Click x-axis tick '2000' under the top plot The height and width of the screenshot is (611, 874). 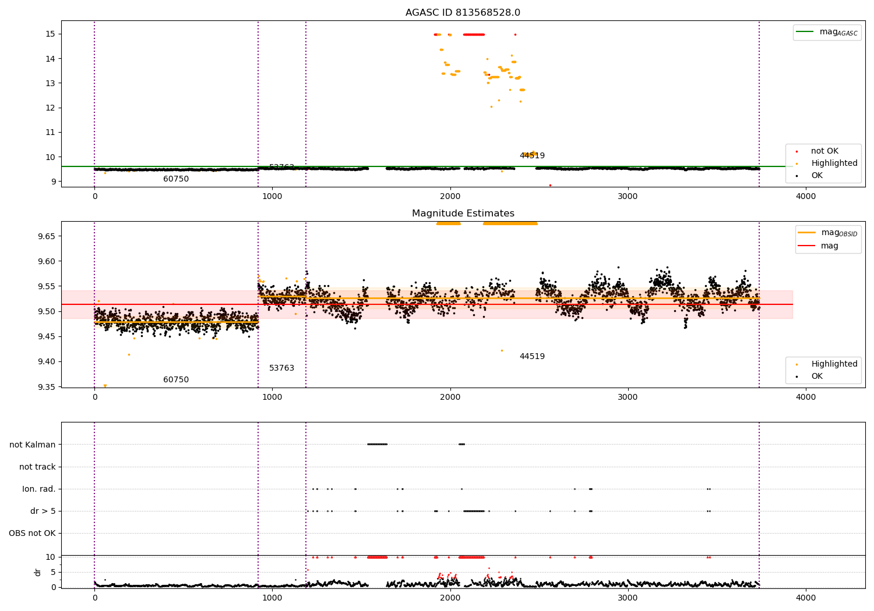(450, 197)
